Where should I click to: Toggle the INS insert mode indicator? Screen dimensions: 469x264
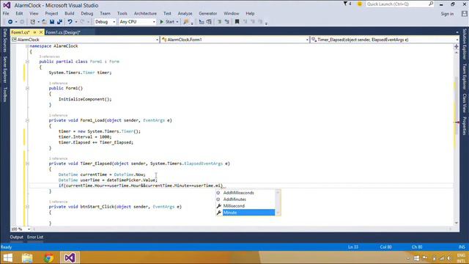(462, 247)
